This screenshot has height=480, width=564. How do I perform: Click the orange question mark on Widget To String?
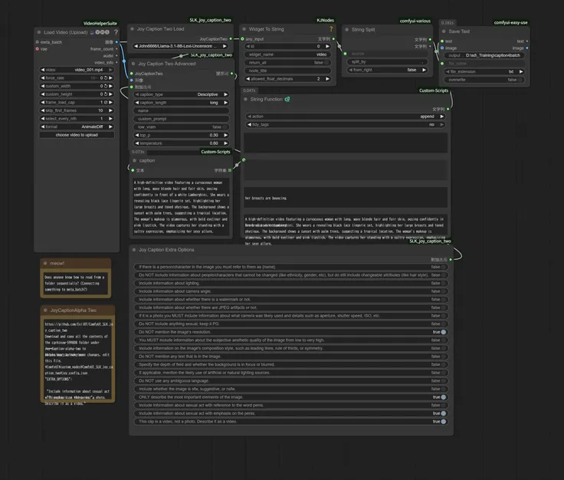pyautogui.click(x=331, y=29)
